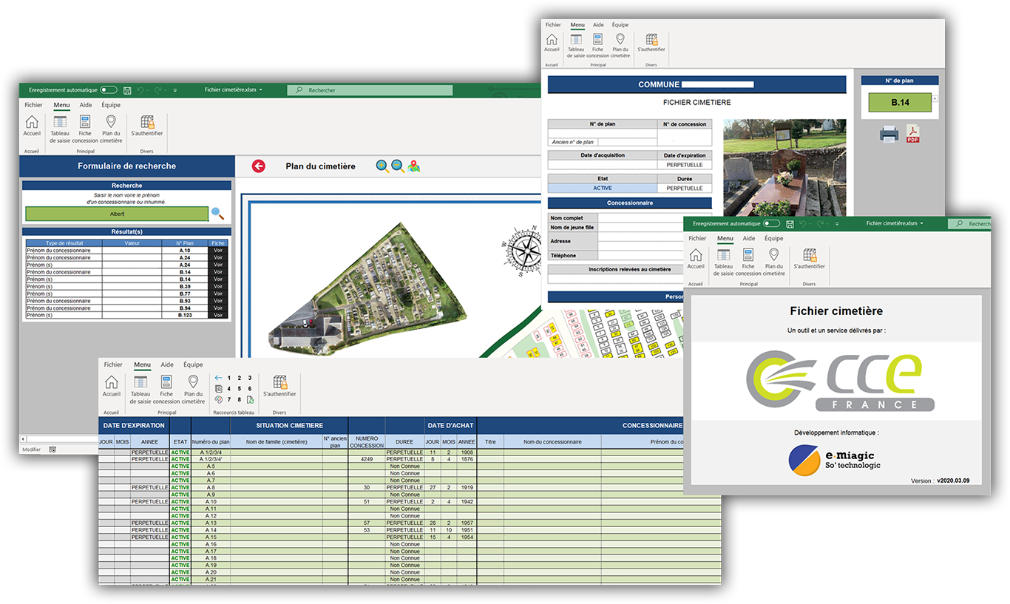The width and height of the screenshot is (1010, 604).
Task: Click Voir on the B.39 result row
Action: point(218,287)
